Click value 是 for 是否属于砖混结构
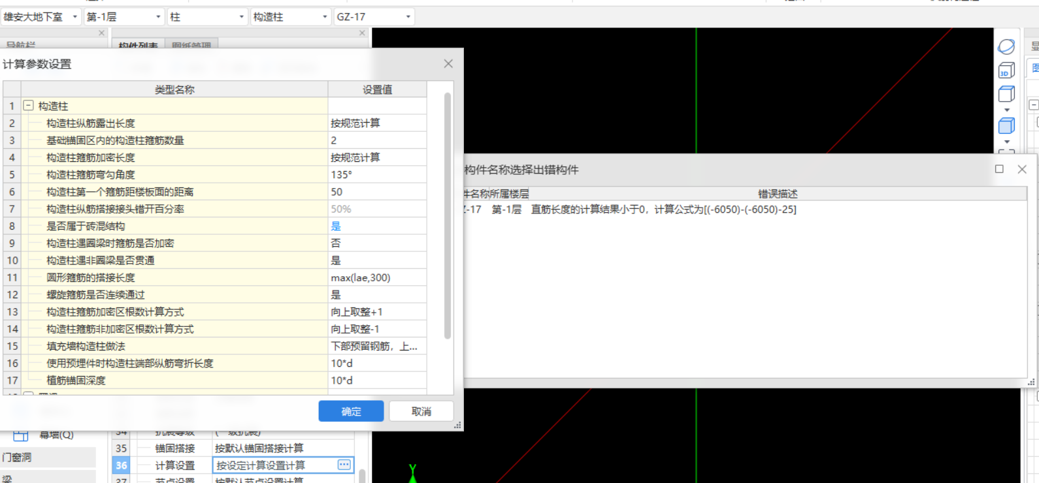 point(378,226)
